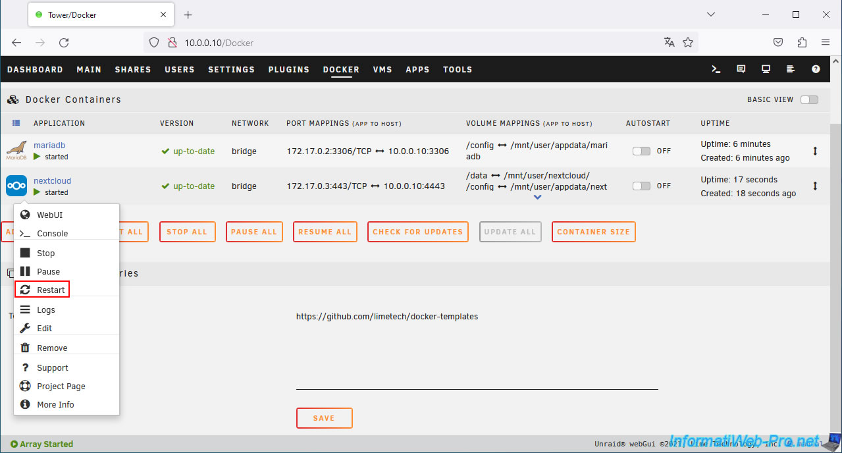The image size is (842, 453).
Task: Click the system log icon in header
Action: 791,69
